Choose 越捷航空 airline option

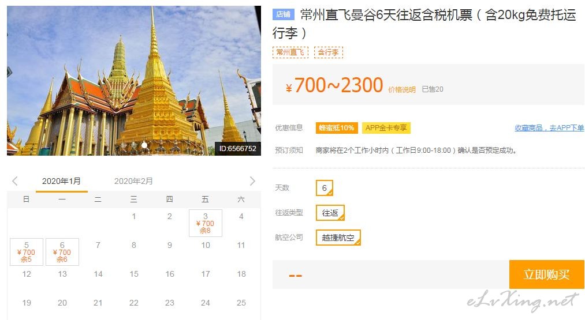tap(338, 238)
